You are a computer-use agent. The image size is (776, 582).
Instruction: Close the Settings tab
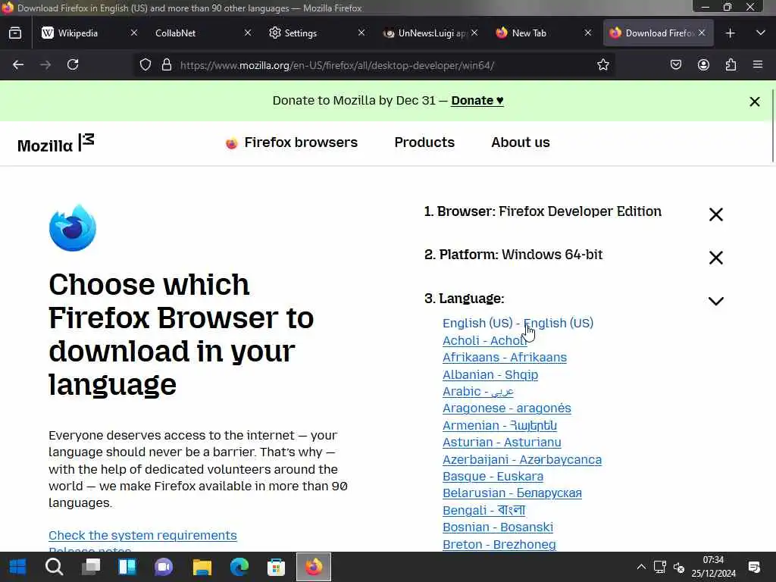pyautogui.click(x=361, y=33)
